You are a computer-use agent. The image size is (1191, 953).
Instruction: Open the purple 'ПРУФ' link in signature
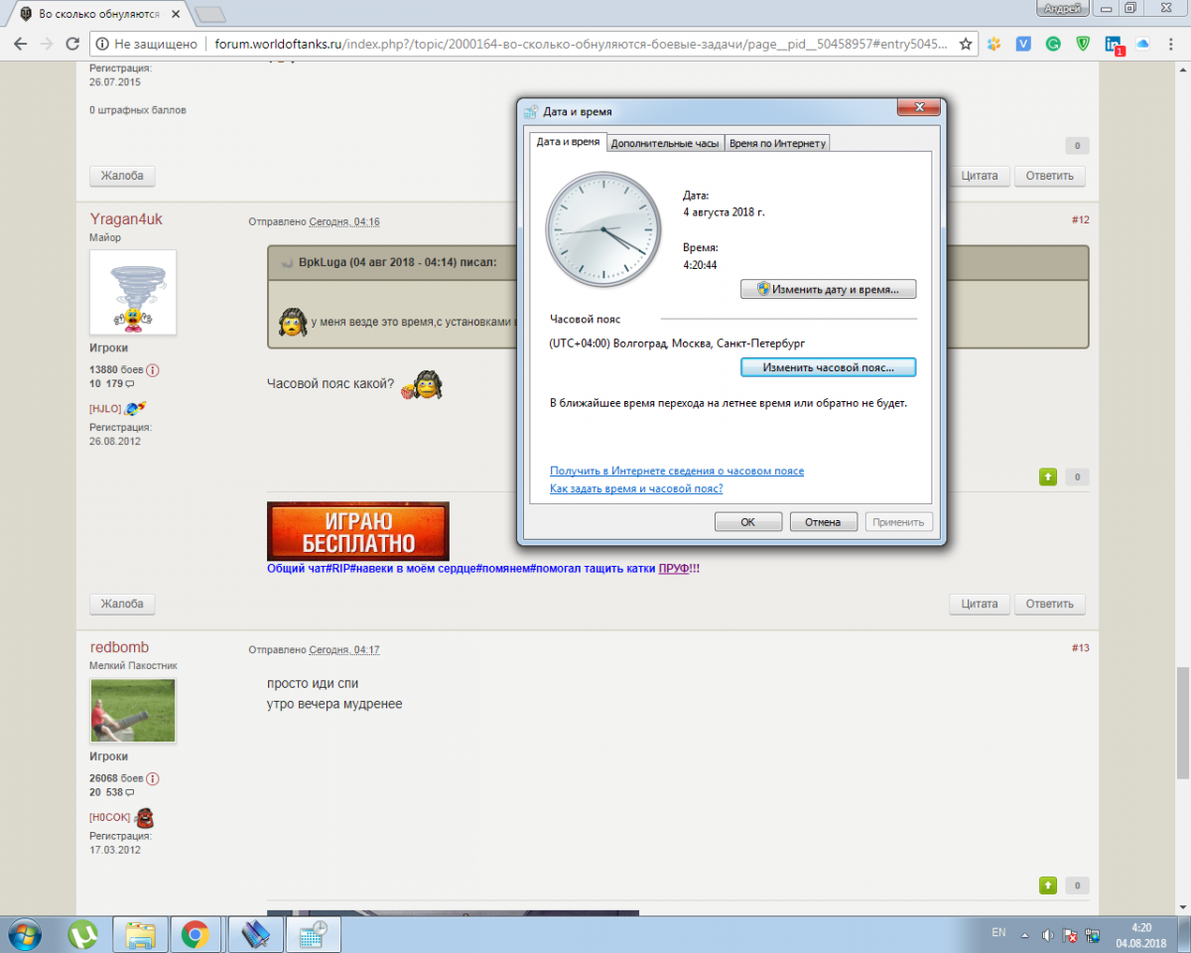pos(673,569)
